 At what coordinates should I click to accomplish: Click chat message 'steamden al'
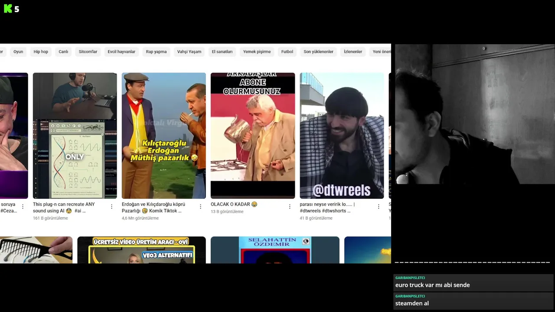[x=412, y=303]
